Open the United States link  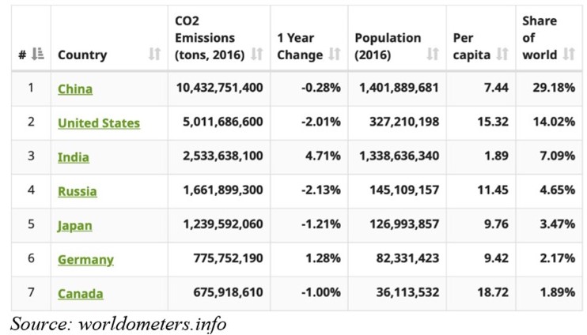(x=99, y=123)
